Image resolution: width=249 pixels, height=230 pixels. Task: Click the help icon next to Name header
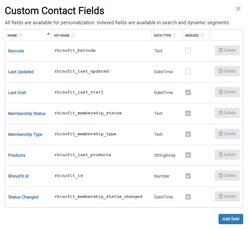coord(21,35)
